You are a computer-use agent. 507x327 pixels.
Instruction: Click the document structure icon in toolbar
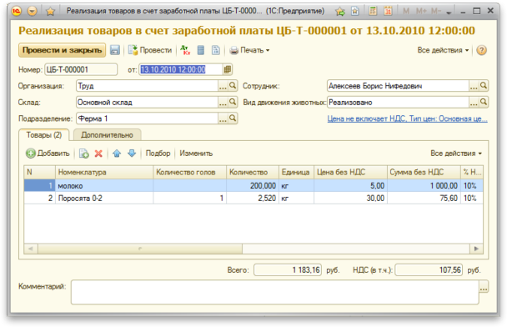pos(216,50)
